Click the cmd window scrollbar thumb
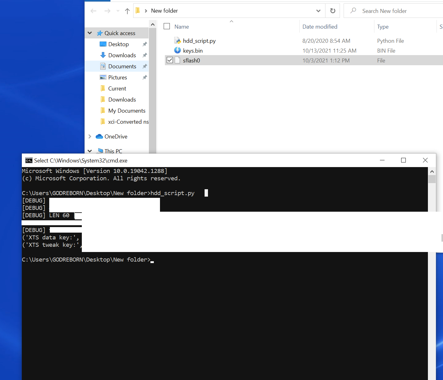 (x=432, y=179)
